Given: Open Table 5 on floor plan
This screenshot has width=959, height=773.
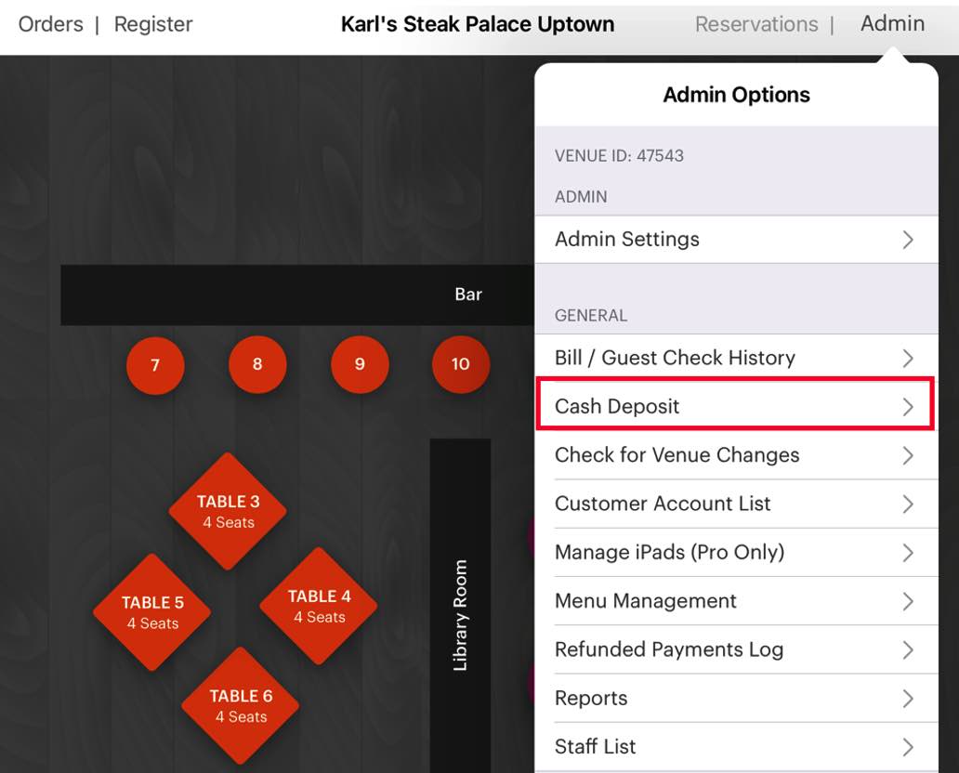Looking at the screenshot, I should point(151,612).
